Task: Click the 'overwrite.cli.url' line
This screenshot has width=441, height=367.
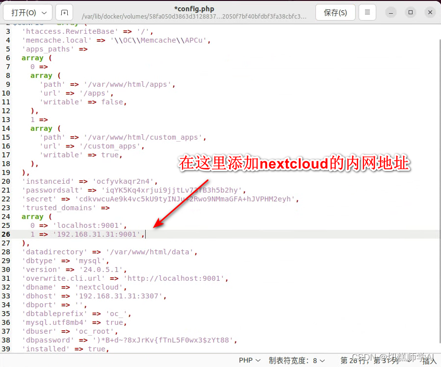Action: tap(125, 278)
